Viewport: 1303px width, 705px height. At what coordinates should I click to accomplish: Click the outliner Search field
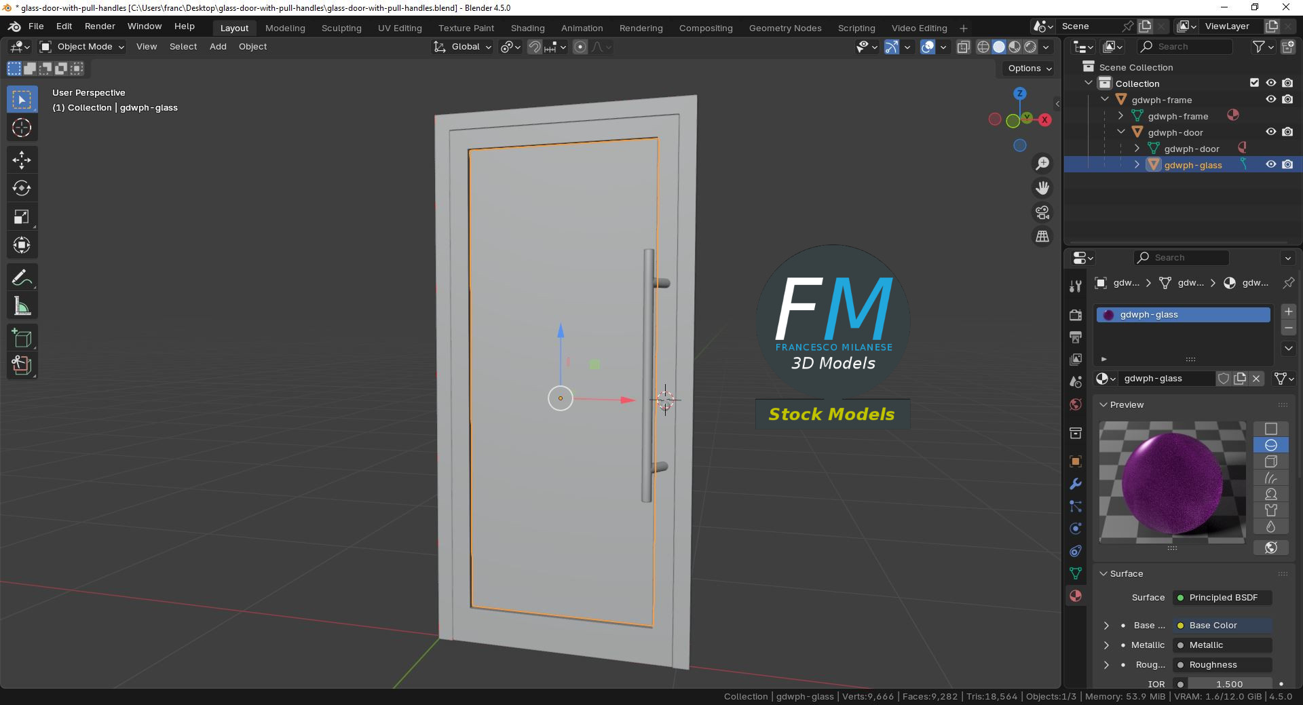pos(1184,47)
